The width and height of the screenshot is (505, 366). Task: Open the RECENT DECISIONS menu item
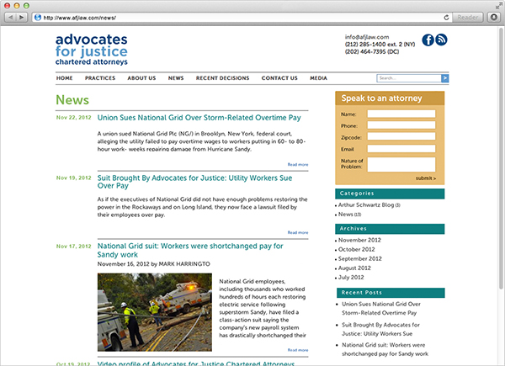click(222, 78)
